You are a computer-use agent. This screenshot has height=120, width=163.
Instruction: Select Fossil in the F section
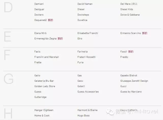click(124, 52)
